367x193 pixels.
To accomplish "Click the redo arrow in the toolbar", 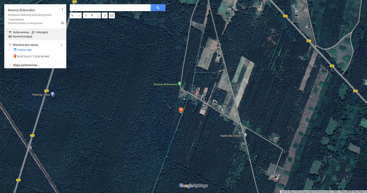I will point(79,16).
